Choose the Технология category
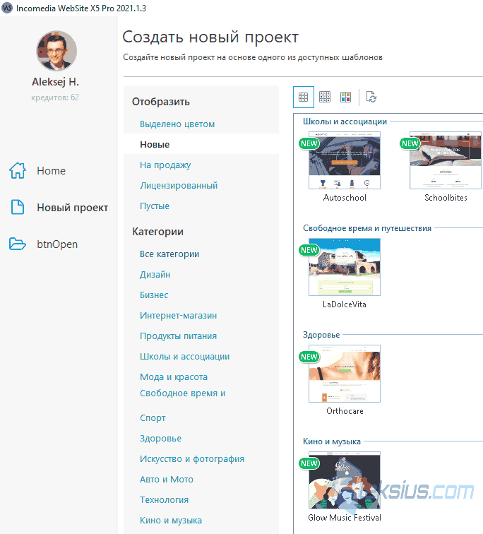 point(164,499)
